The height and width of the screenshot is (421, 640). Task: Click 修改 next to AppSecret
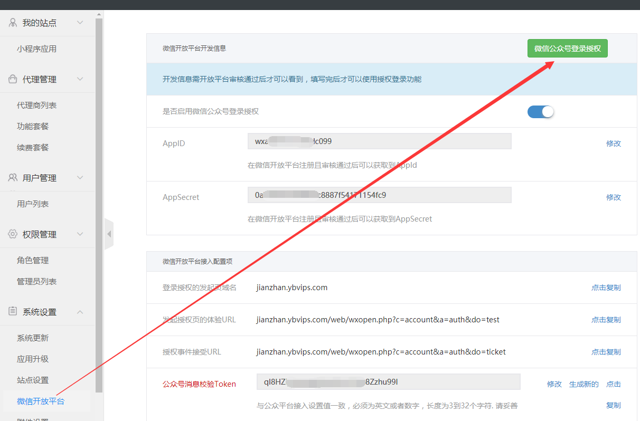pos(613,197)
